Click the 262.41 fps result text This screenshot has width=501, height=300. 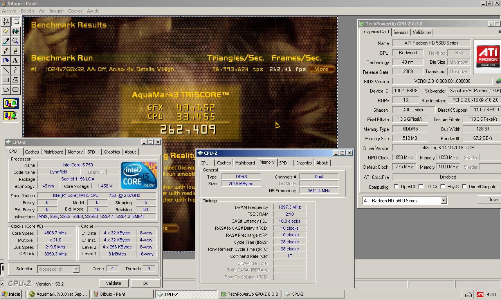tap(288, 69)
